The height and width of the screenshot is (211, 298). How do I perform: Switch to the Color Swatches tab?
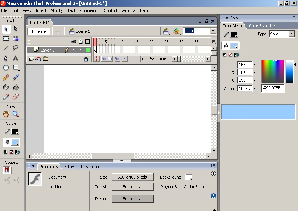[263, 26]
